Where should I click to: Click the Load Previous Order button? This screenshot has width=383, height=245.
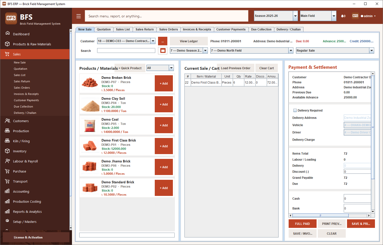click(236, 68)
